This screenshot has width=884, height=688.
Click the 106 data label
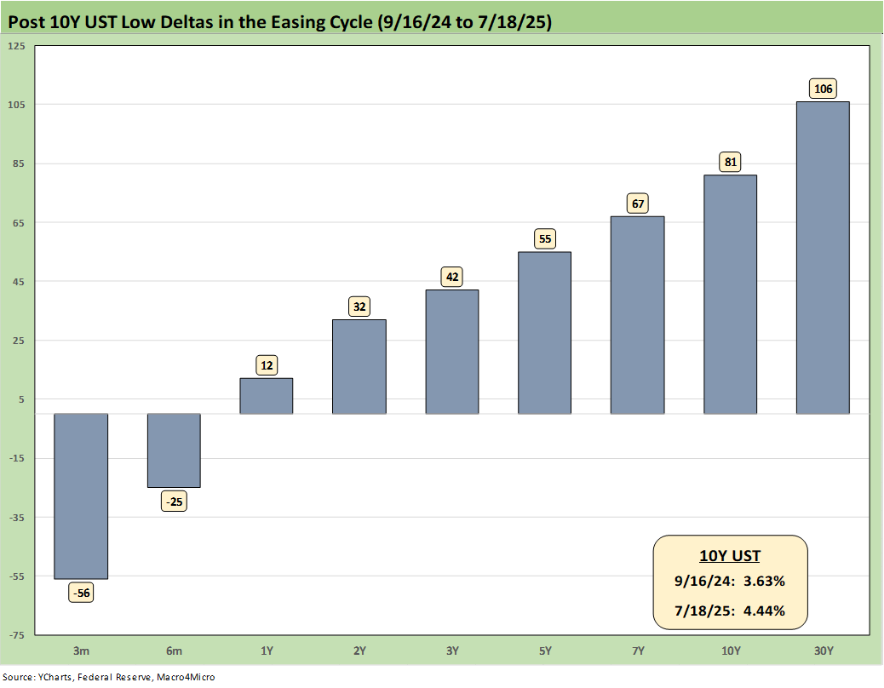point(824,89)
